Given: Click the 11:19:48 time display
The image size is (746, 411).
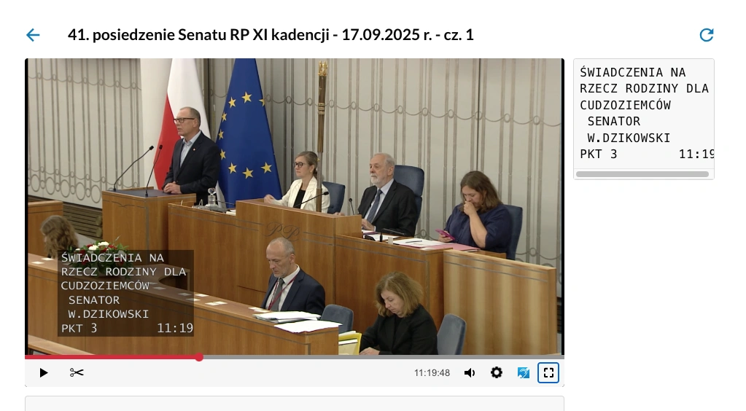Looking at the screenshot, I should tap(432, 372).
